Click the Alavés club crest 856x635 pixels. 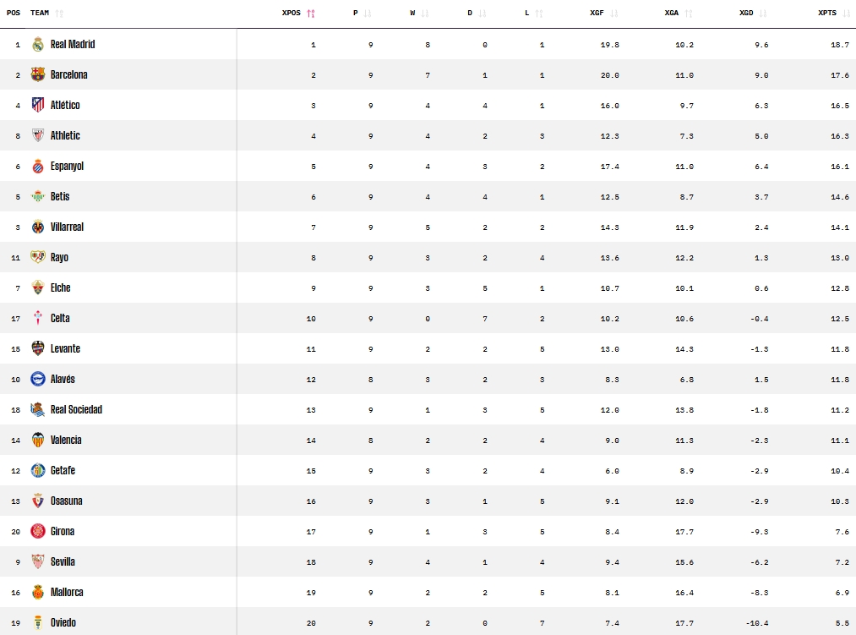(x=37, y=380)
